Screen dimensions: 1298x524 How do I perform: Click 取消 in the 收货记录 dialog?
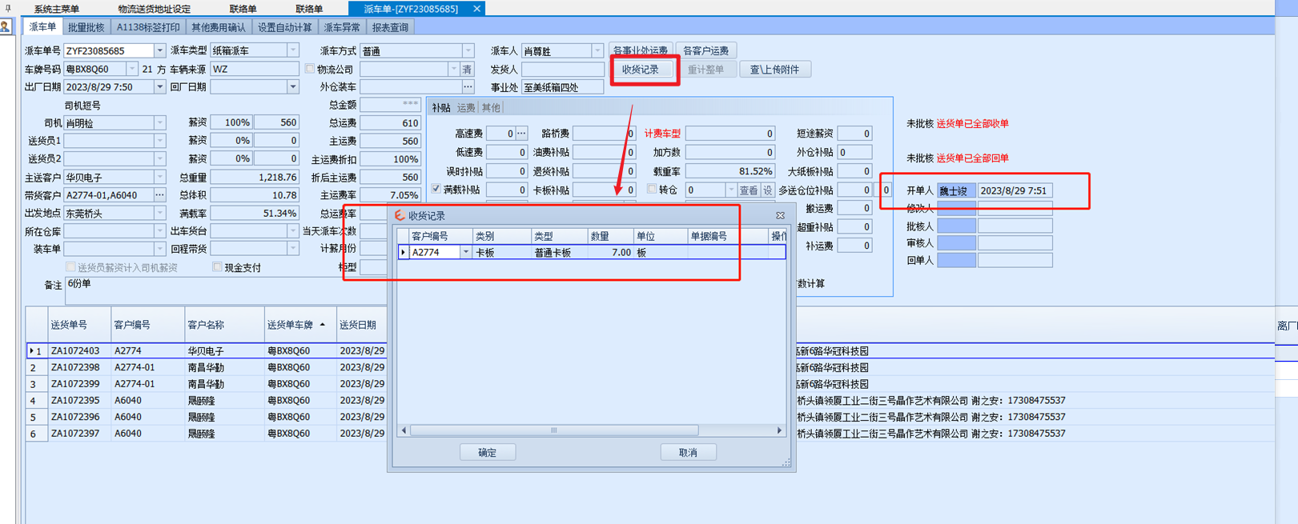(688, 453)
